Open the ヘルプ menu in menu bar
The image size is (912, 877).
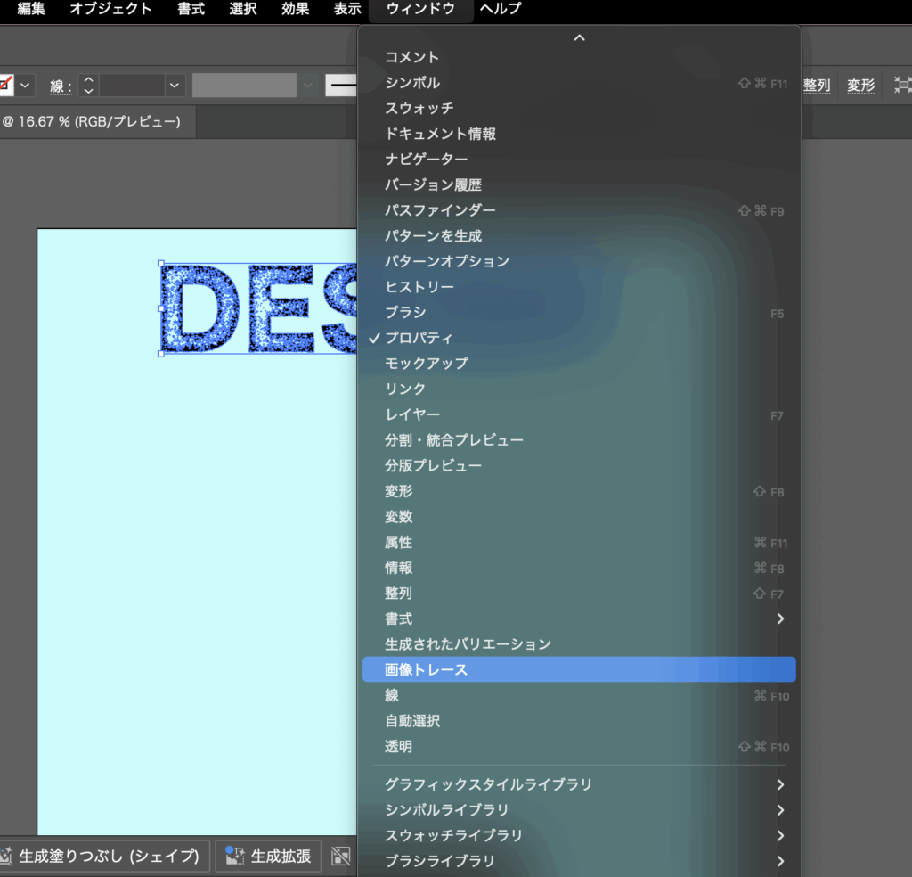501,9
